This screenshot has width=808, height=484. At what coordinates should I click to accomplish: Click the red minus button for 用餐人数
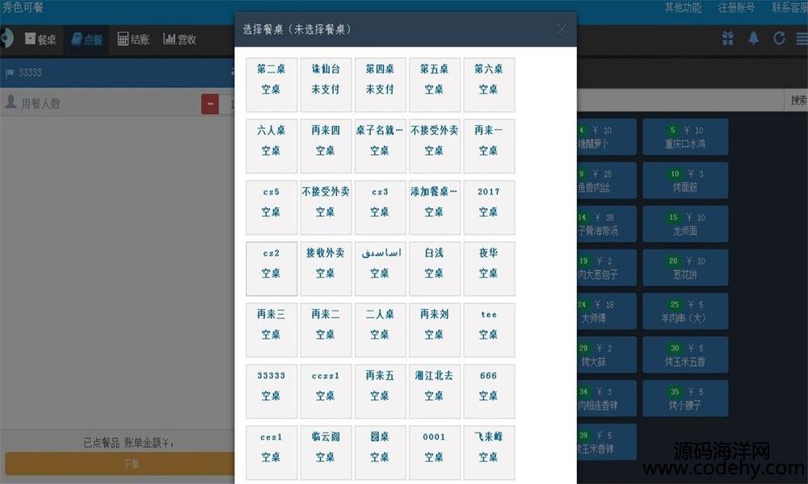210,103
